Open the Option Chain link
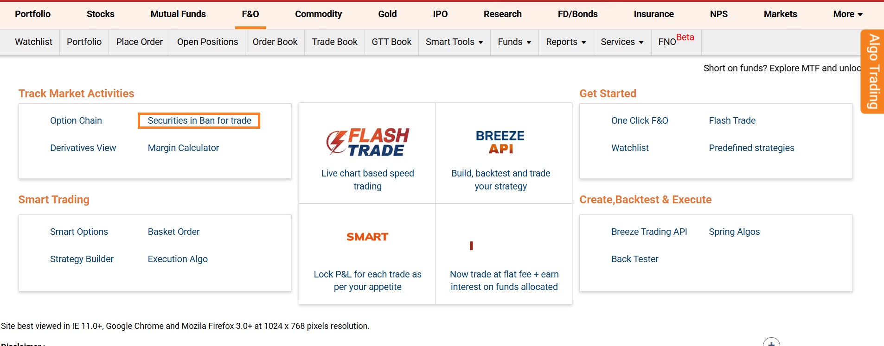The image size is (884, 346). coord(76,121)
